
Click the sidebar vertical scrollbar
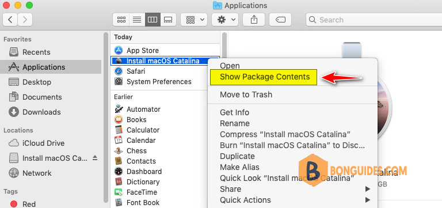click(106, 118)
